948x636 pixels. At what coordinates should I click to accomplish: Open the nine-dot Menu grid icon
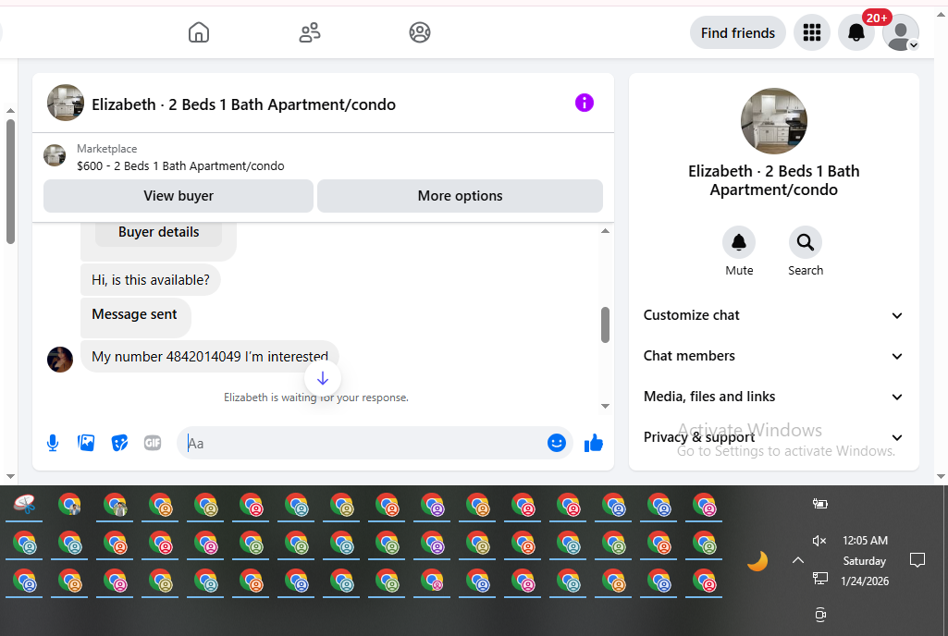point(811,32)
